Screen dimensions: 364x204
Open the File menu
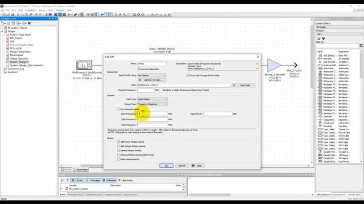point(7,10)
